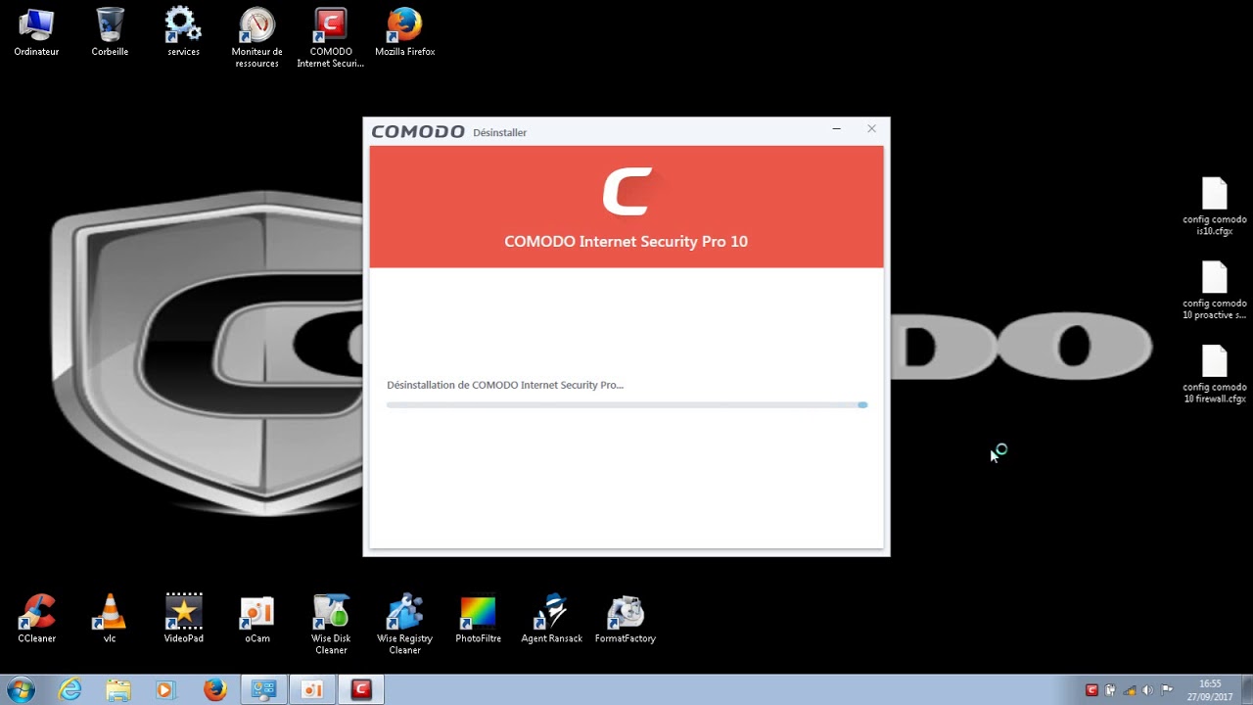This screenshot has height=705, width=1253.
Task: Select config comodo 10 proactive file
Action: (x=1214, y=291)
